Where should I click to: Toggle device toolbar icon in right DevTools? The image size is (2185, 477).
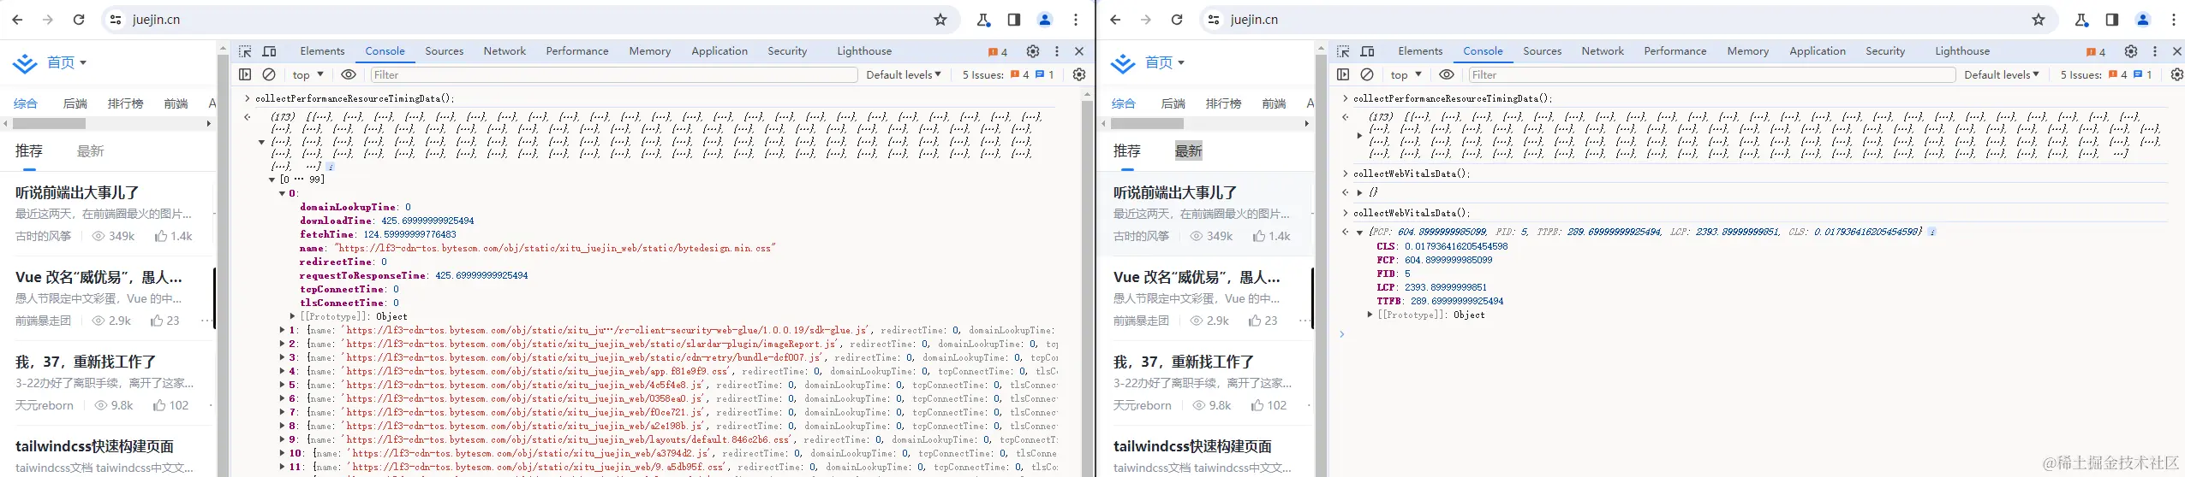[x=1367, y=51]
